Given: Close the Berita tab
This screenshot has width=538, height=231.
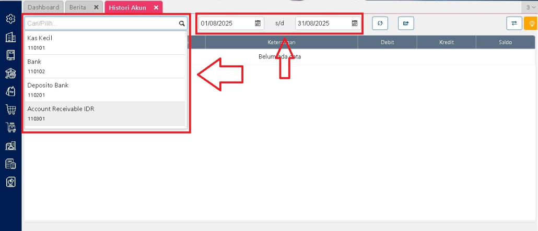Looking at the screenshot, I should coord(96,7).
